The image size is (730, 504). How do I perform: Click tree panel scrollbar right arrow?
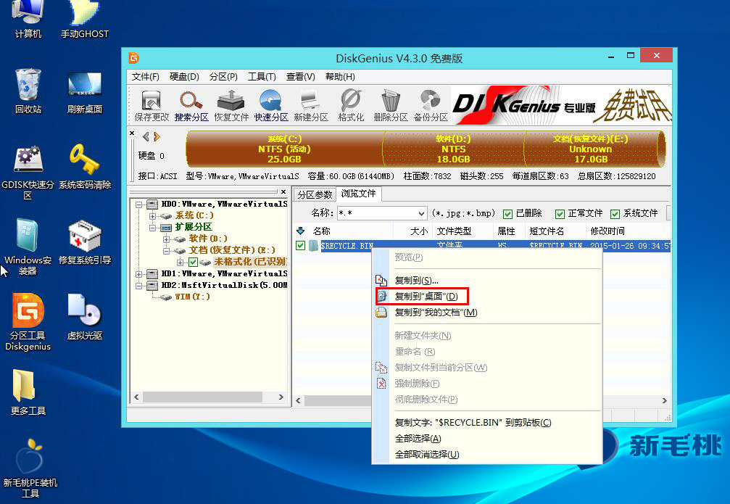pos(281,397)
